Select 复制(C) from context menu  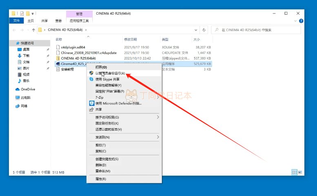click(x=101, y=151)
